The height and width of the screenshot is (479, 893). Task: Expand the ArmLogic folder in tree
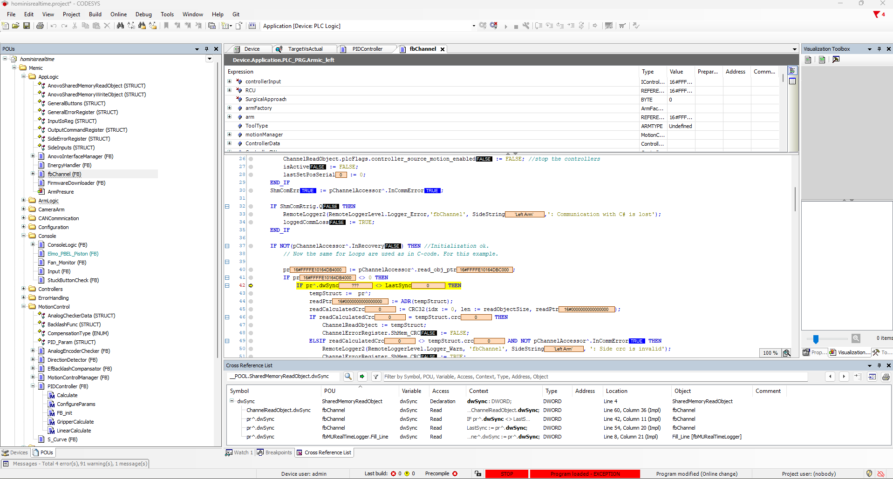coord(24,201)
